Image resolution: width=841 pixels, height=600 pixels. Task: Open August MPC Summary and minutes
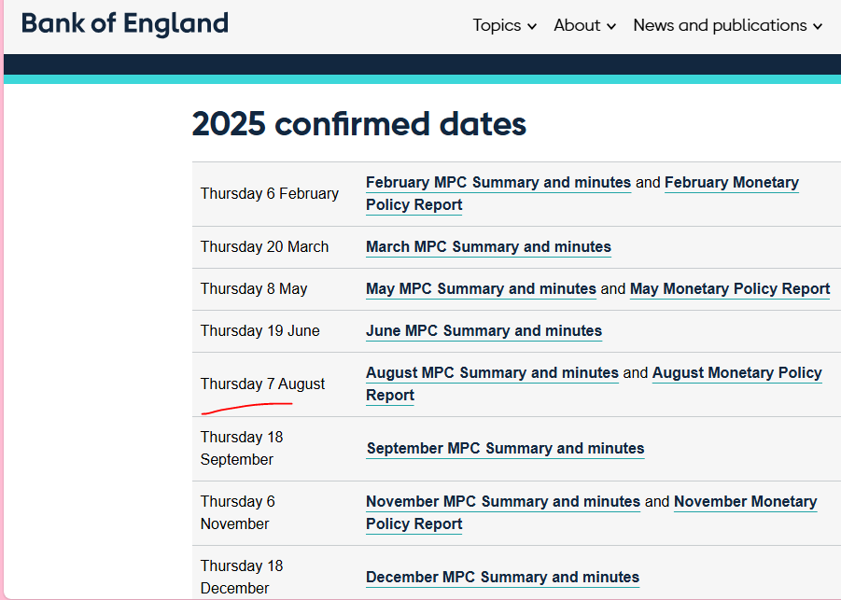[x=492, y=373]
